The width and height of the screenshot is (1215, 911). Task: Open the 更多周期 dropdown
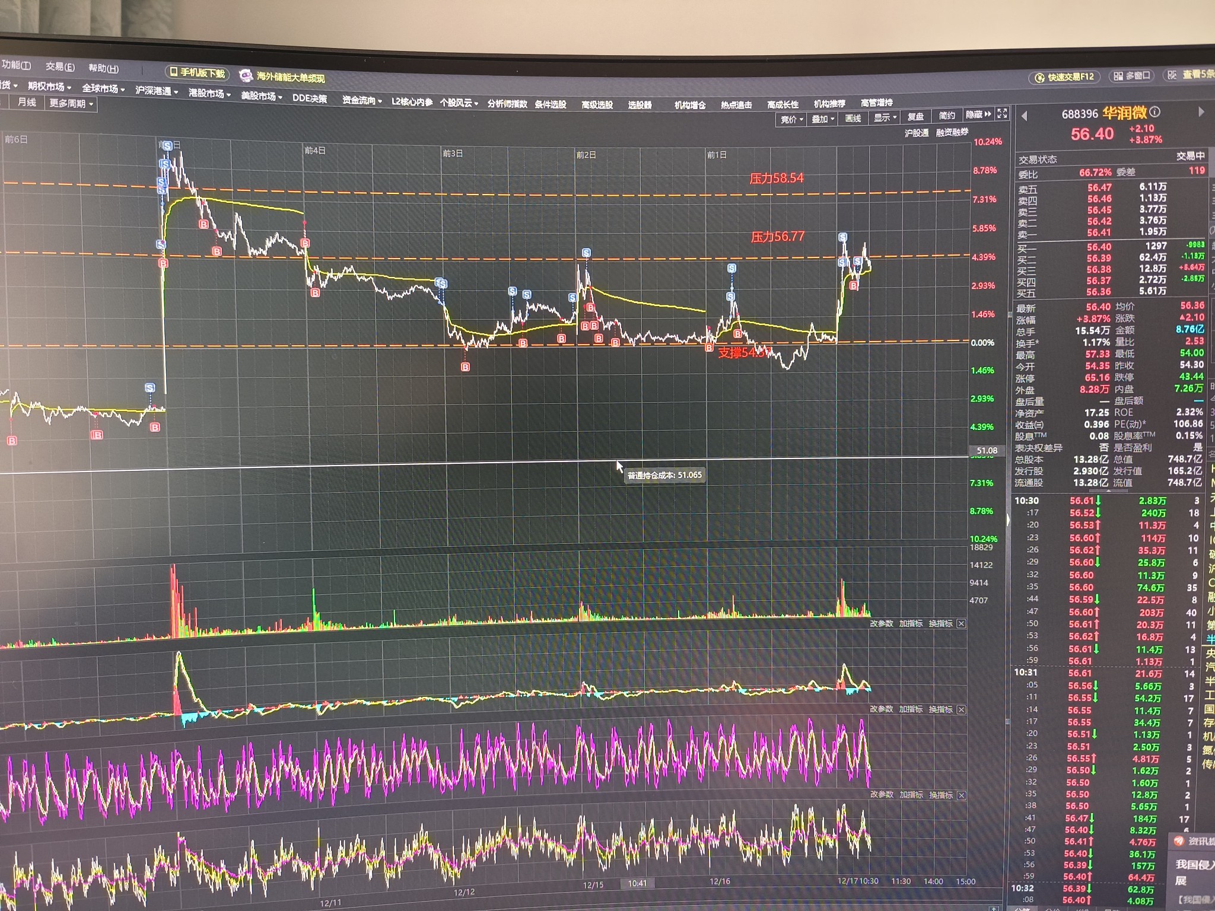click(71, 104)
